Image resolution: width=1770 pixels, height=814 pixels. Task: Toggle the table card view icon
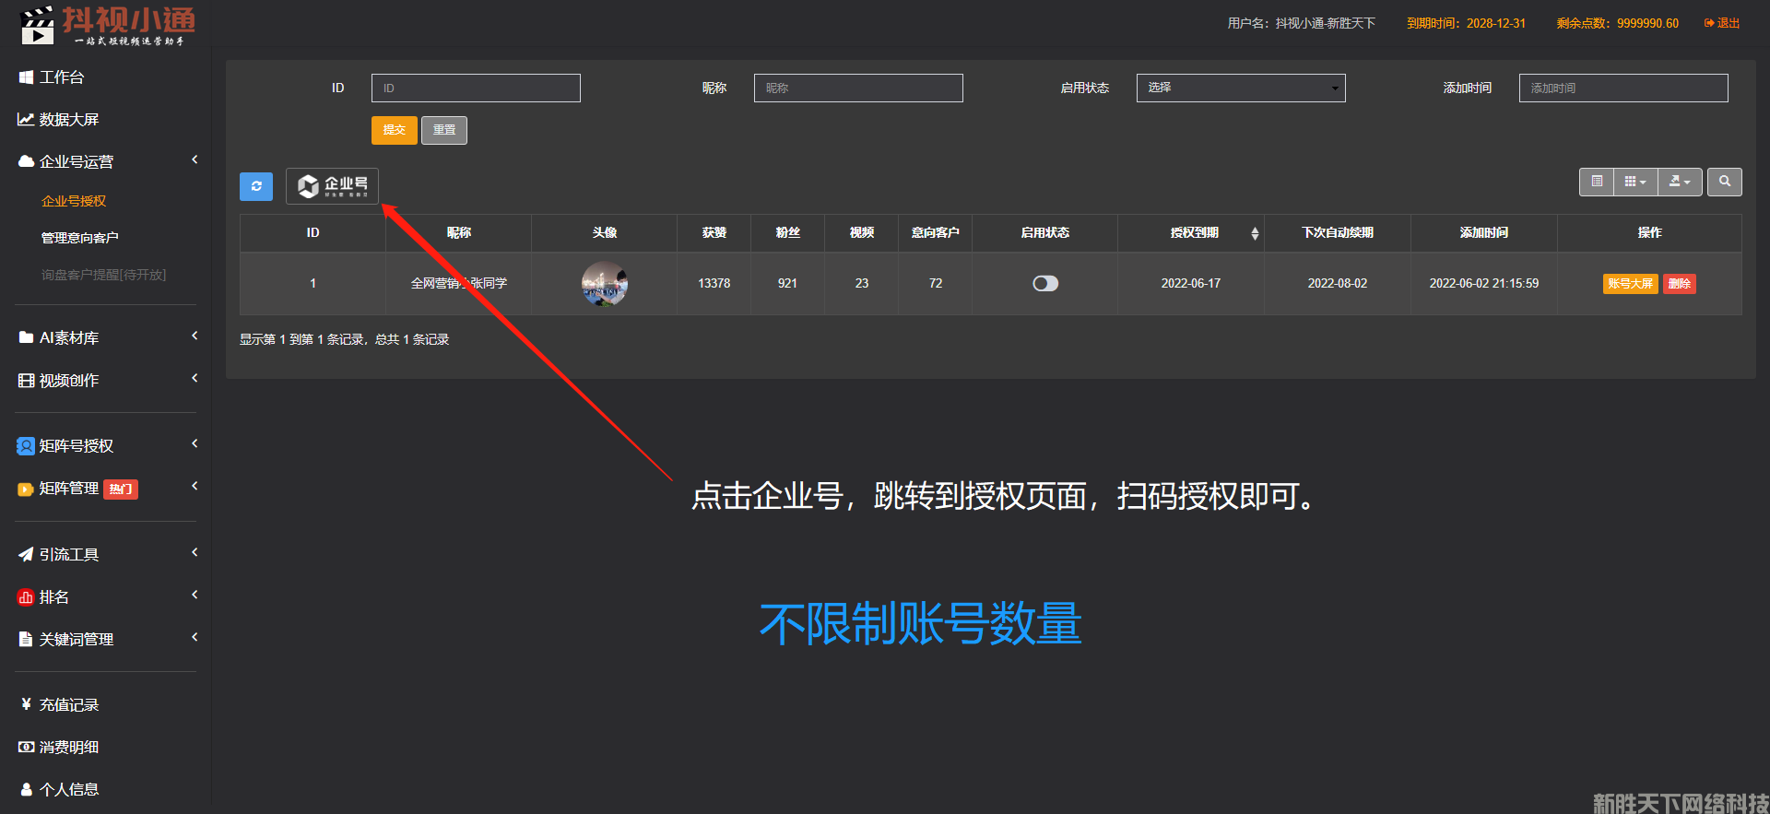(1597, 182)
